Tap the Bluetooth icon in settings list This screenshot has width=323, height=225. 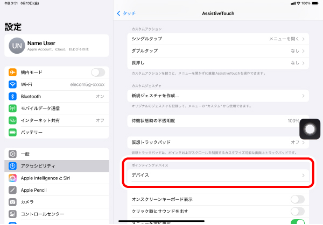coord(13,96)
